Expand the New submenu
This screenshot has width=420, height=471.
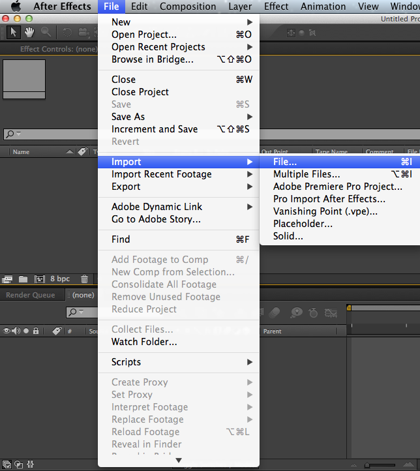179,22
